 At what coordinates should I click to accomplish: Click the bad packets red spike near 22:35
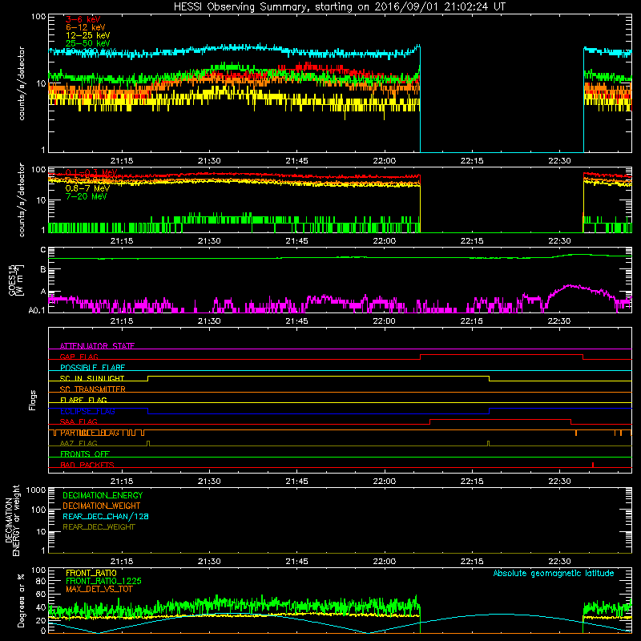pos(593,465)
